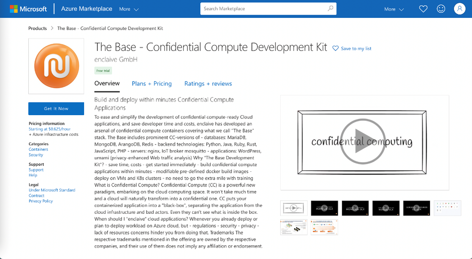This screenshot has height=259, width=472.
Task: Open Starting at $0.625/hour pricing link
Action: coord(50,129)
